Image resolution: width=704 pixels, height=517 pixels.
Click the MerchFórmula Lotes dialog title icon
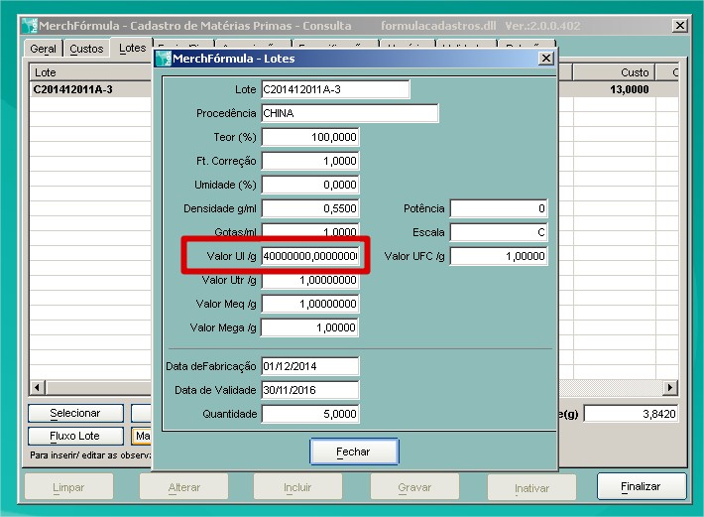(x=164, y=59)
